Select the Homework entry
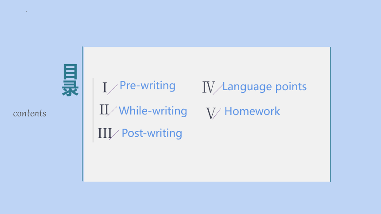This screenshot has width=381, height=214. pyautogui.click(x=252, y=111)
